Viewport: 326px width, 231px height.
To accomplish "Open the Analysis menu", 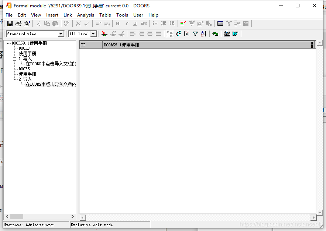I will pos(86,15).
